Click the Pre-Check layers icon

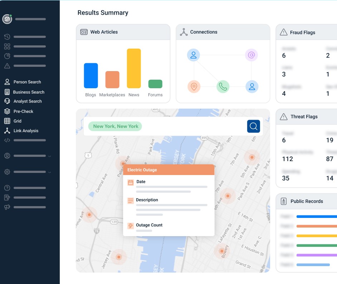coord(7,111)
